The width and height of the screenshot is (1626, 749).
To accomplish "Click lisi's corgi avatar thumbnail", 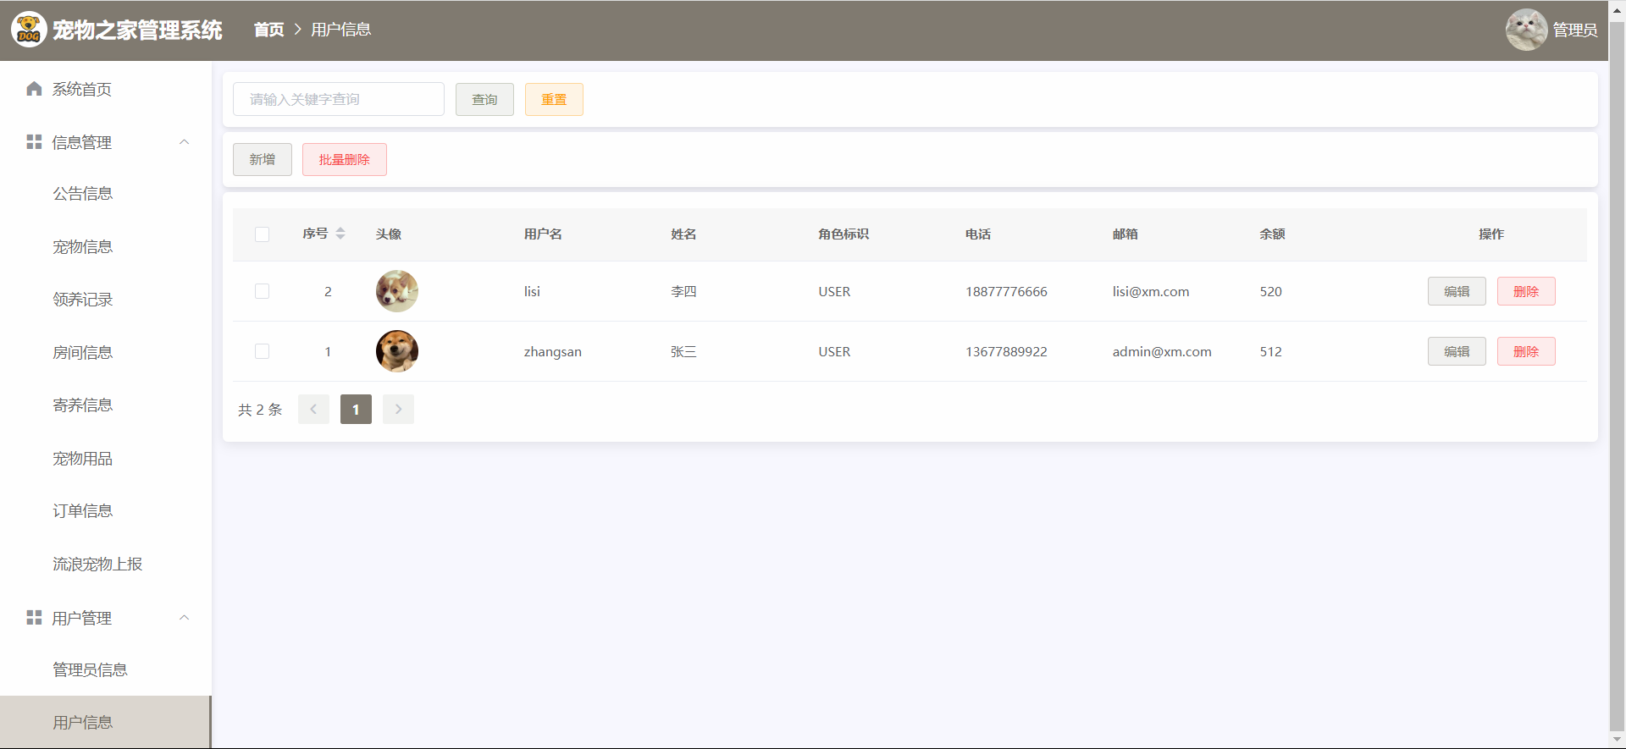I will (397, 291).
